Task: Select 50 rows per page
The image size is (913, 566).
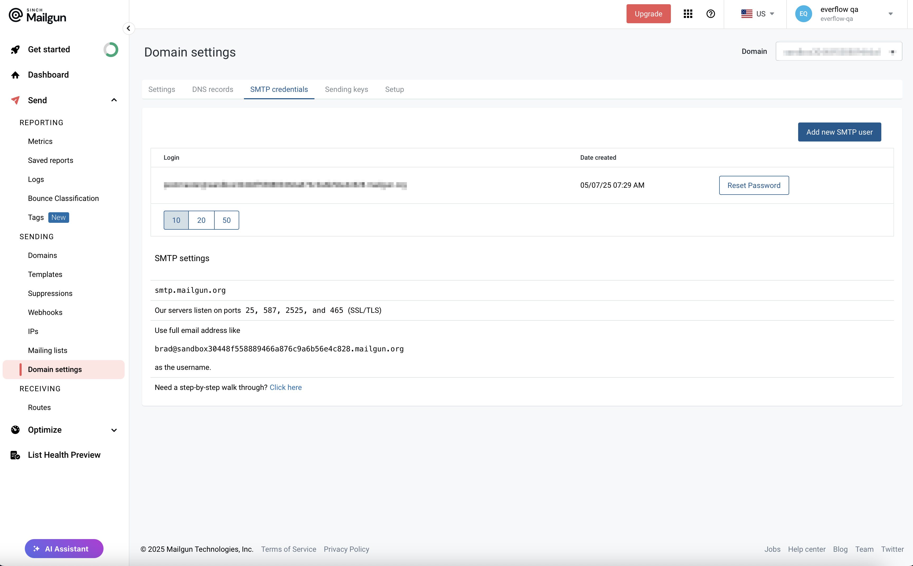Action: (227, 220)
